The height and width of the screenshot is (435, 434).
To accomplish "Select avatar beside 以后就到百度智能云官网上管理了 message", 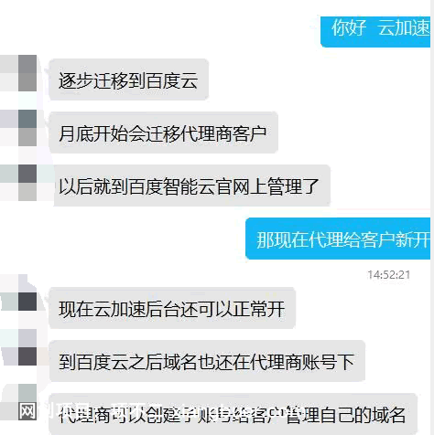I will (x=18, y=183).
